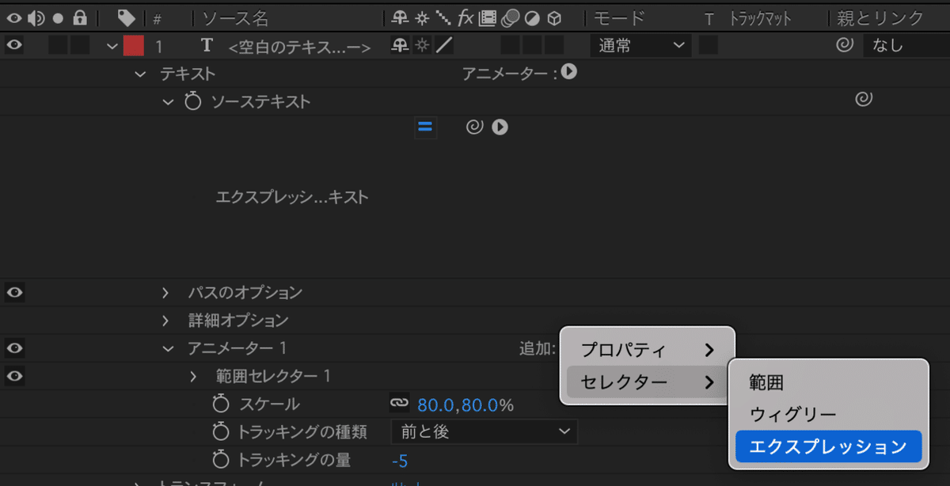Click the T text layer icon on layer 1
The width and height of the screenshot is (950, 486).
(207, 45)
